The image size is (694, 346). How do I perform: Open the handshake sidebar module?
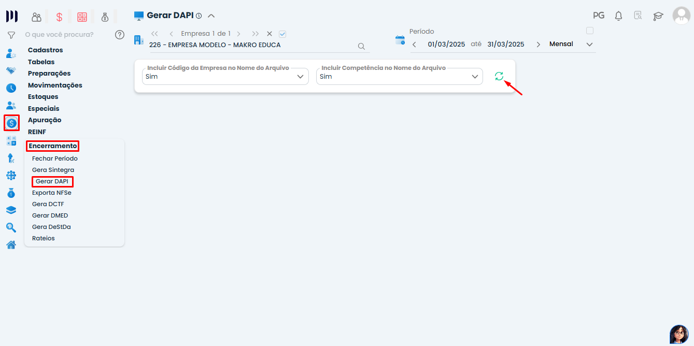pos(11,70)
